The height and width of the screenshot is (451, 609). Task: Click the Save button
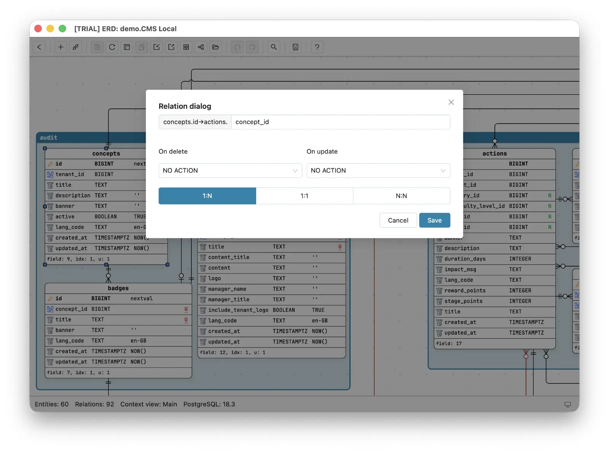coord(435,220)
